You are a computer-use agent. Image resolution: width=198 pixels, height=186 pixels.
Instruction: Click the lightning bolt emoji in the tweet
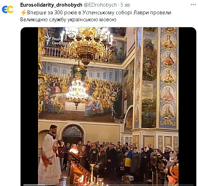tap(23, 13)
